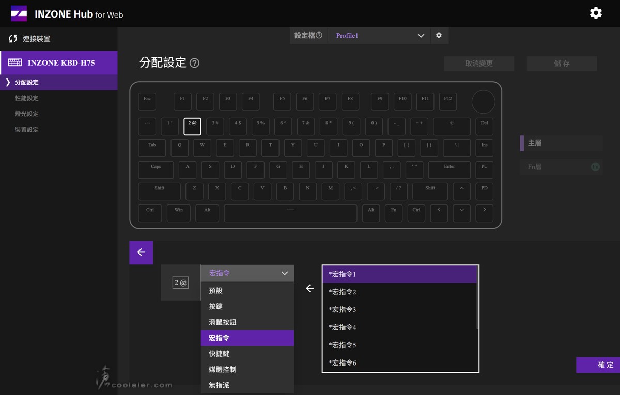This screenshot has height=395, width=620.
Task: Click the purple back arrow button
Action: pos(141,252)
